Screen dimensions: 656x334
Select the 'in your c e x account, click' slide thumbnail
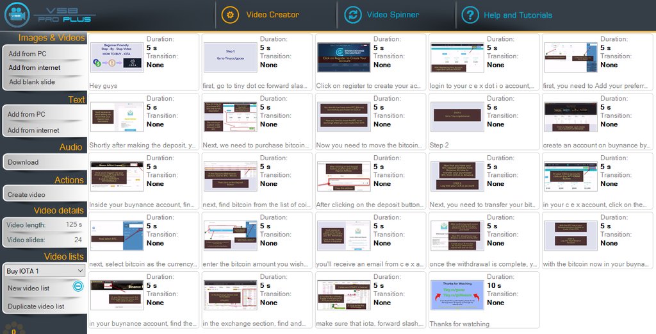point(571,176)
